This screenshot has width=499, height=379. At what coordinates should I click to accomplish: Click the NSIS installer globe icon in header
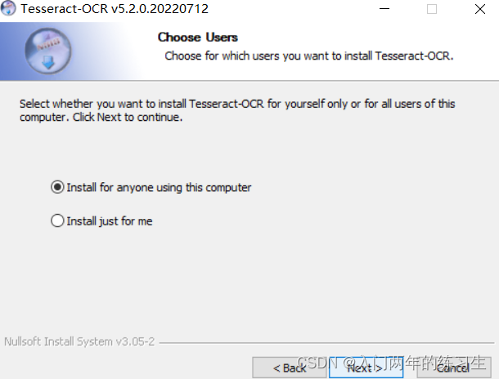[48, 51]
